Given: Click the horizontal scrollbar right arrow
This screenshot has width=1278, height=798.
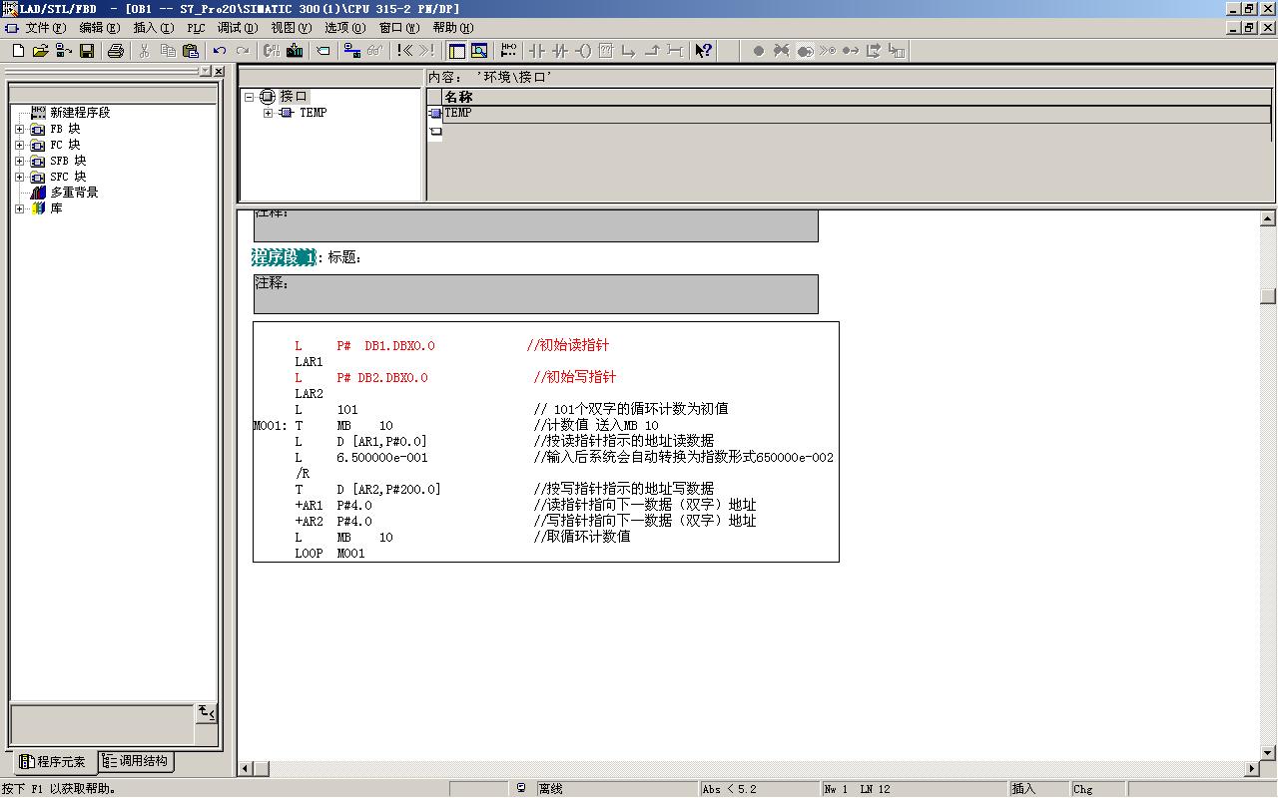Looking at the screenshot, I should [x=1252, y=769].
